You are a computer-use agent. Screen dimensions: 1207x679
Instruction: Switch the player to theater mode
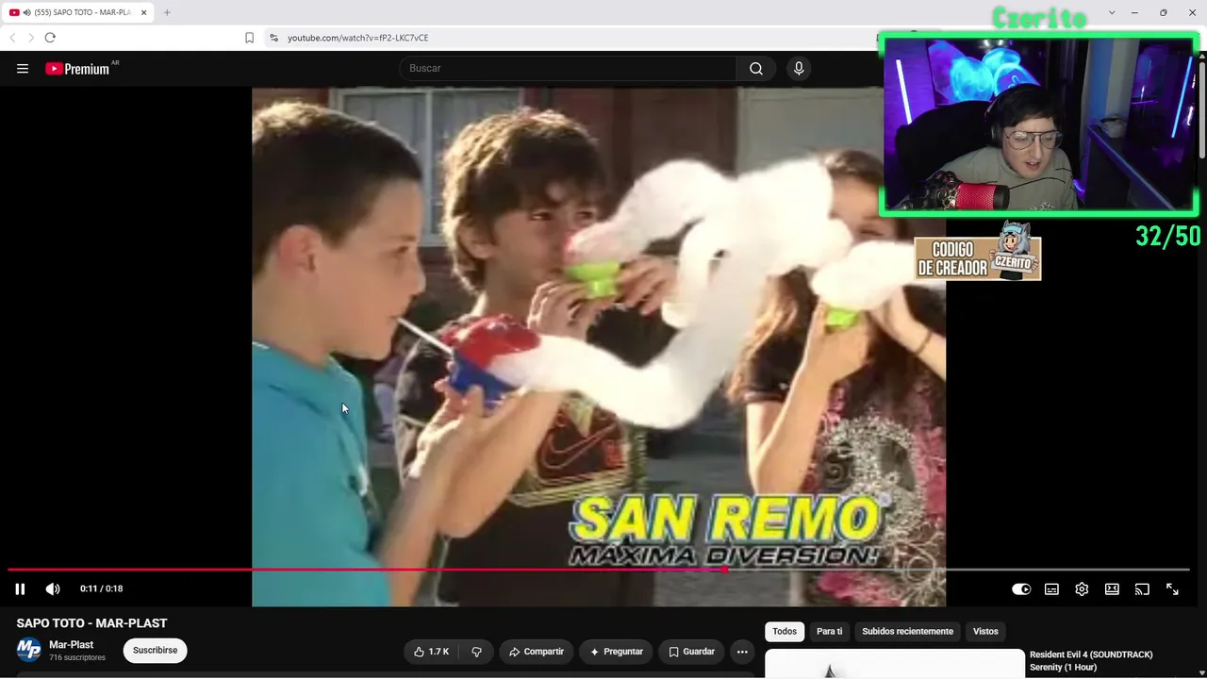point(1112,588)
